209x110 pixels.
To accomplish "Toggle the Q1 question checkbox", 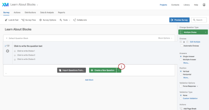I will (x=6, y=46).
